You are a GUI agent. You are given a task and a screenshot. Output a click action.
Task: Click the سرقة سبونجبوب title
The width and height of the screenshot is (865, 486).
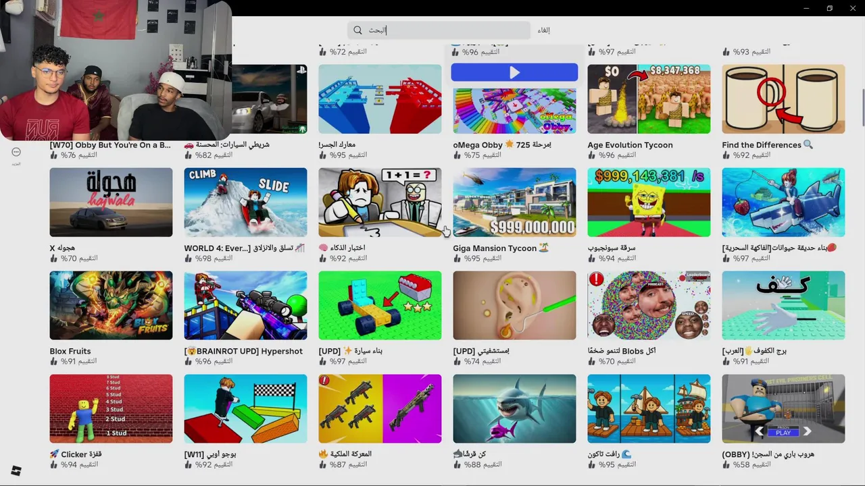(612, 248)
